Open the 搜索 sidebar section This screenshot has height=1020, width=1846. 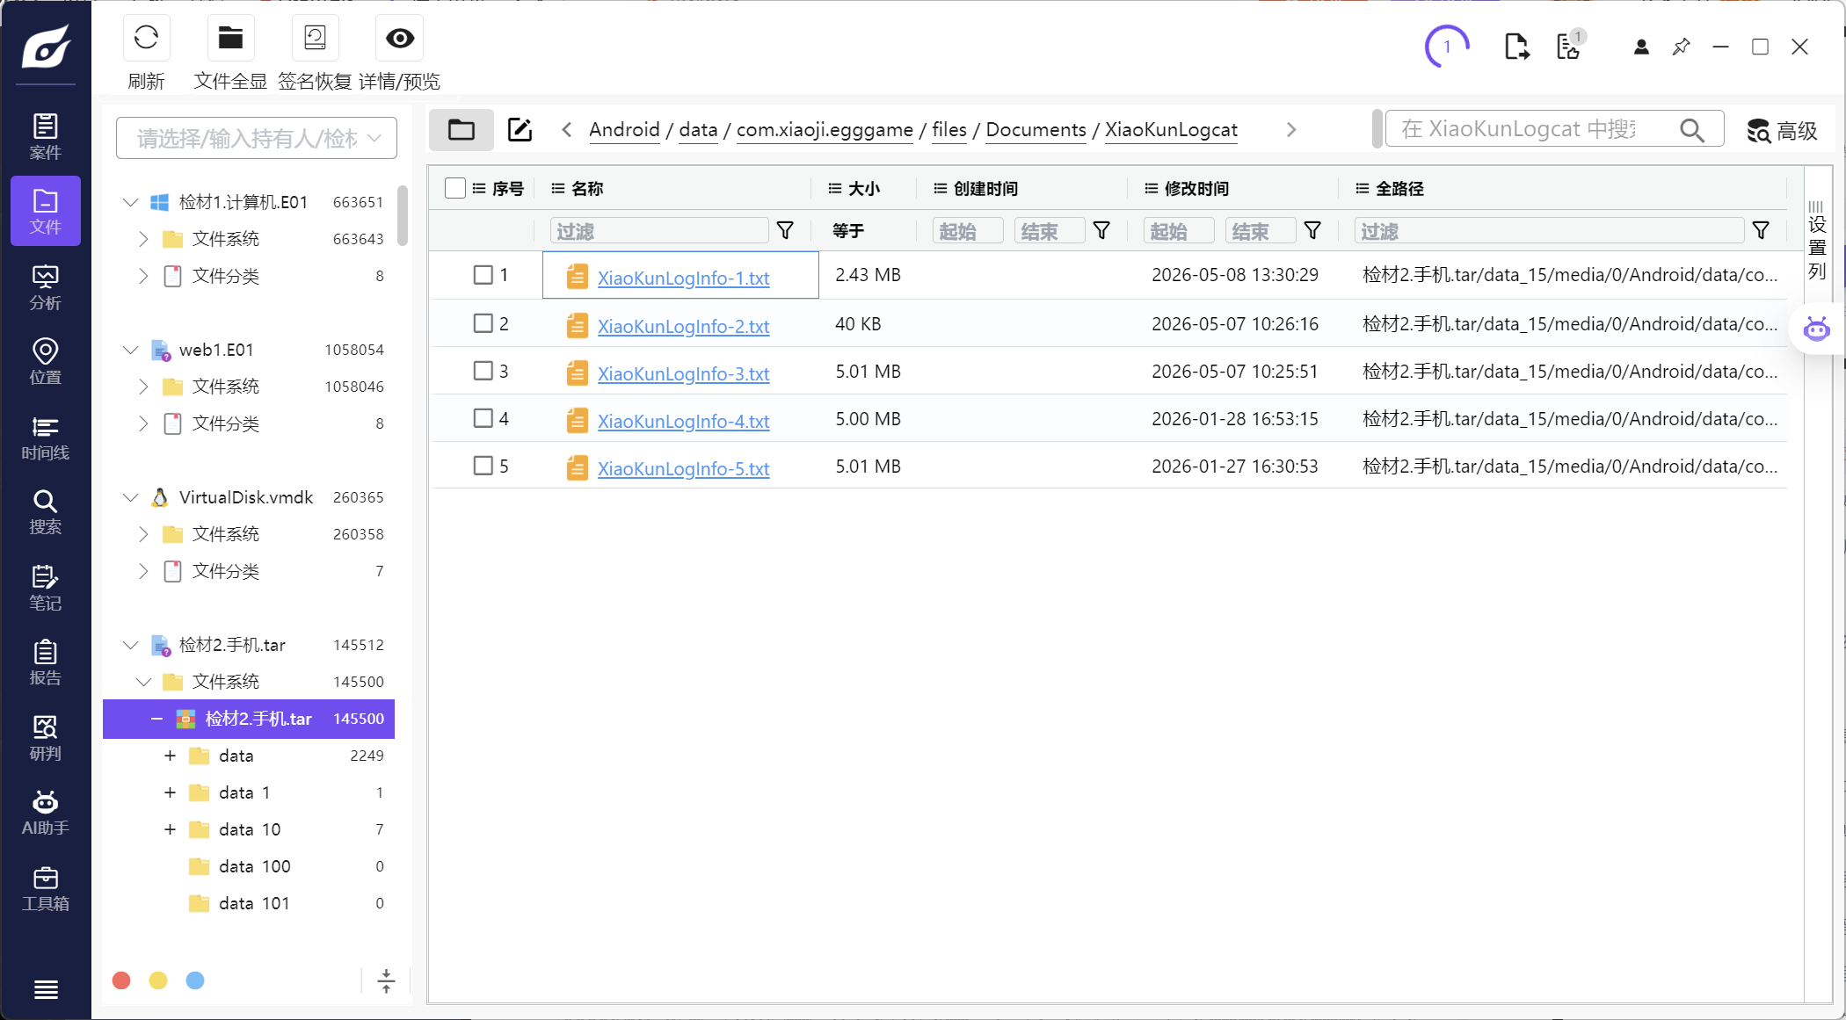pyautogui.click(x=46, y=512)
